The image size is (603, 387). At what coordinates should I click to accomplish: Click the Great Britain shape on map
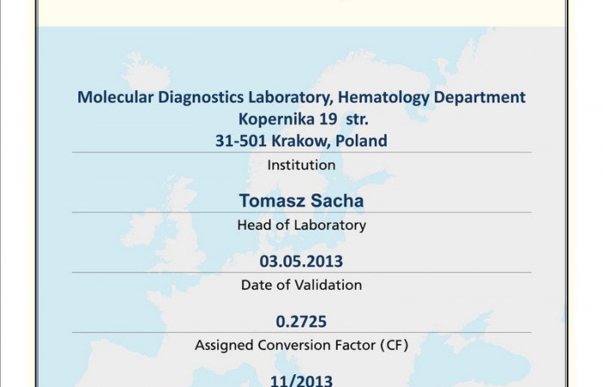tap(183, 225)
